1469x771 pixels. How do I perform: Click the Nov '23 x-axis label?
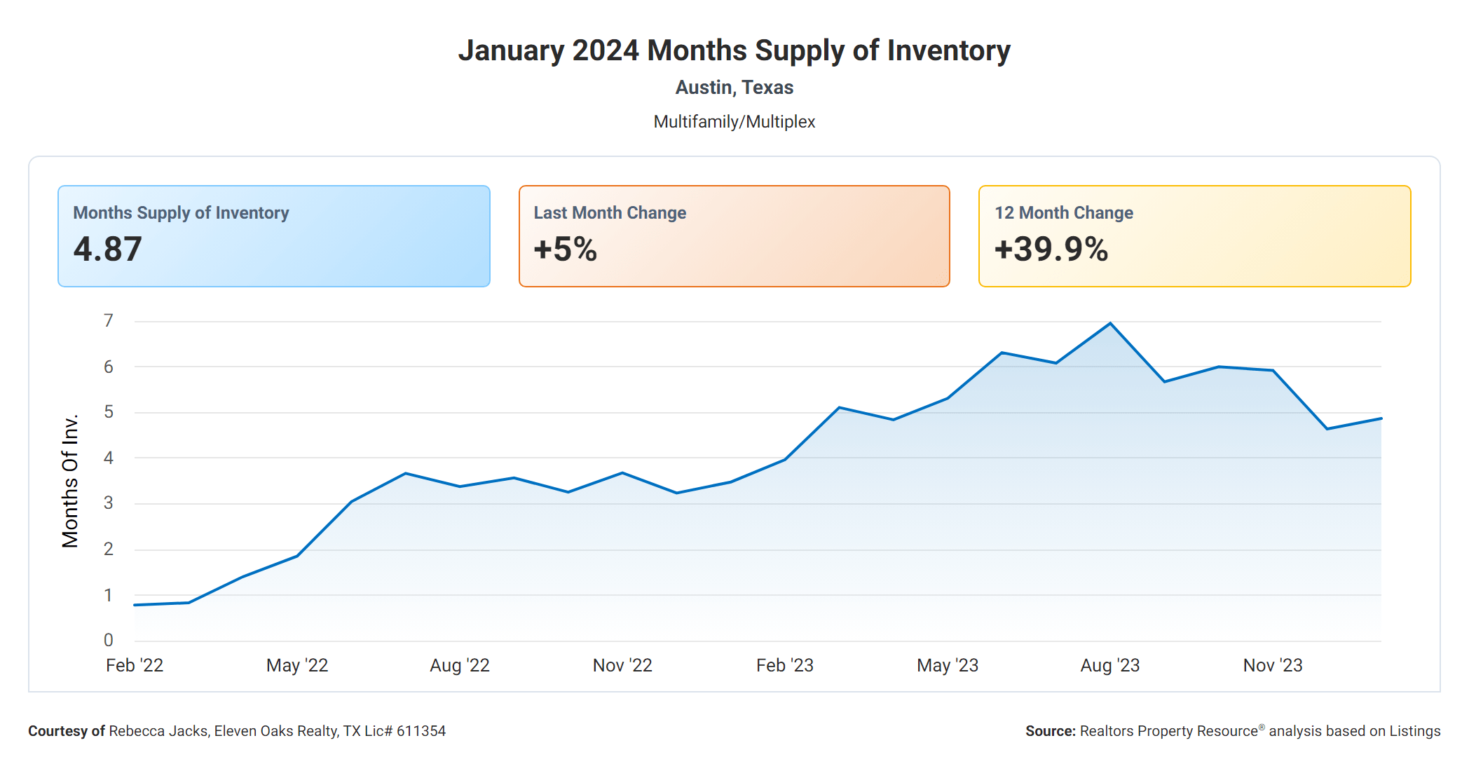[x=1273, y=665]
